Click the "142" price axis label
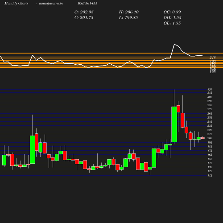The height and width of the screenshot is (223, 223). point(210,163)
